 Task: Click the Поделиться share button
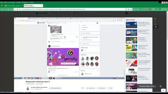(x=91, y=88)
